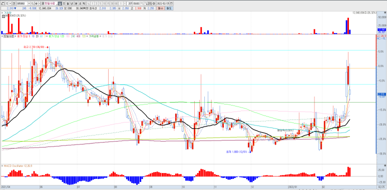
Task: Switch to yearly (년) chart period
Action: 72,3
